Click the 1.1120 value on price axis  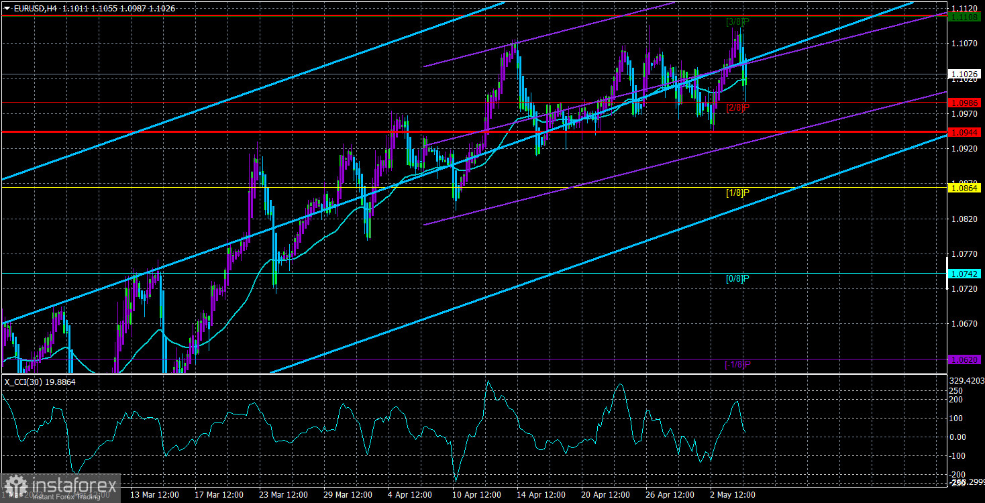964,9
